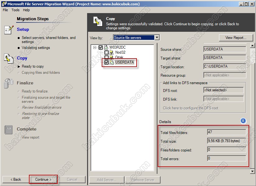Click 'Finalizing source and target file servers' text
256x186 pixels.
point(46,99)
